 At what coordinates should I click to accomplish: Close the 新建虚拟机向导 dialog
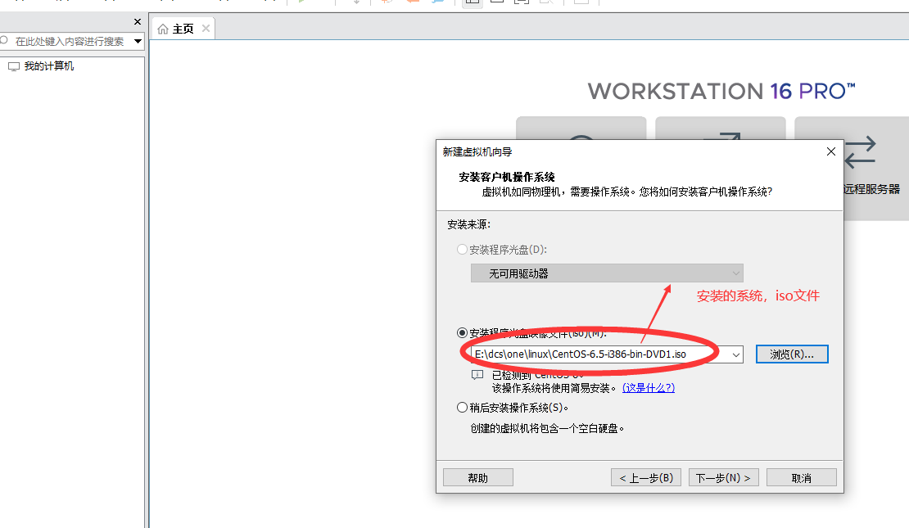coord(830,151)
